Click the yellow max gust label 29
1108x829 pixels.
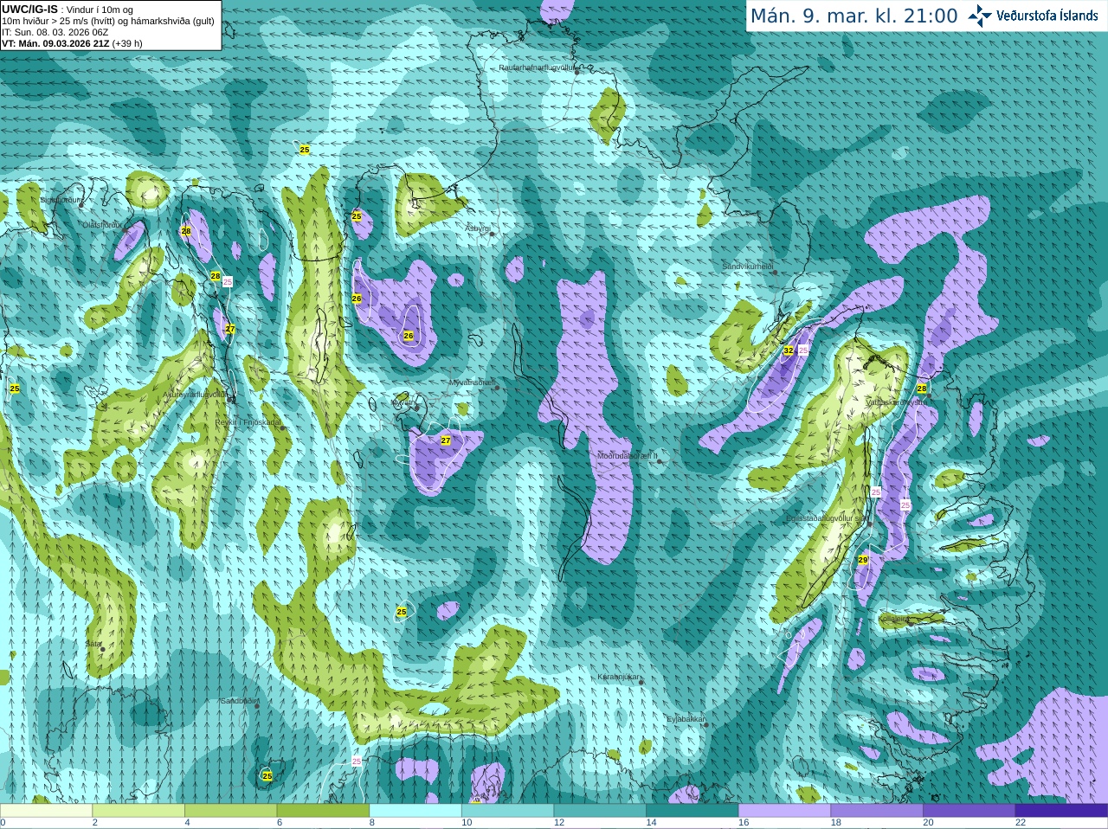tap(863, 560)
